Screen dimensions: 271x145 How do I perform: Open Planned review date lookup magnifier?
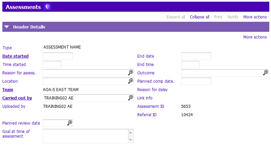click(70, 123)
